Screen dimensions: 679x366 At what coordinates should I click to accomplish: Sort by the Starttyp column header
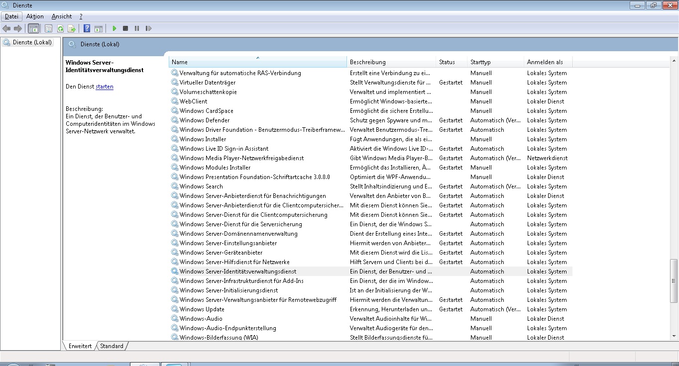495,62
